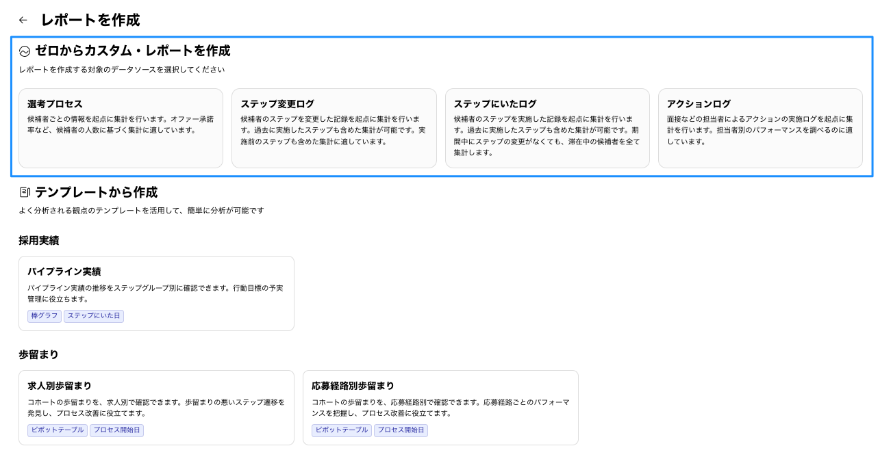The width and height of the screenshot is (891, 459).
Task: Click the template document icon
Action: tap(25, 193)
